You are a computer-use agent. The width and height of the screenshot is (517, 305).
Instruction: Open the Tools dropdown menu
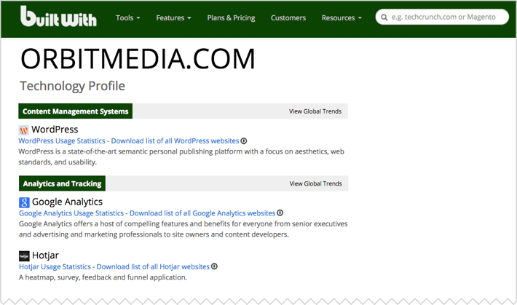(x=128, y=17)
